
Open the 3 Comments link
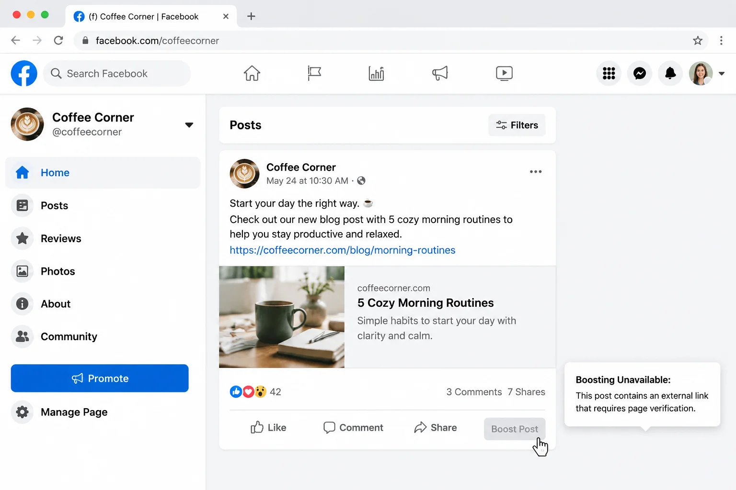click(474, 392)
